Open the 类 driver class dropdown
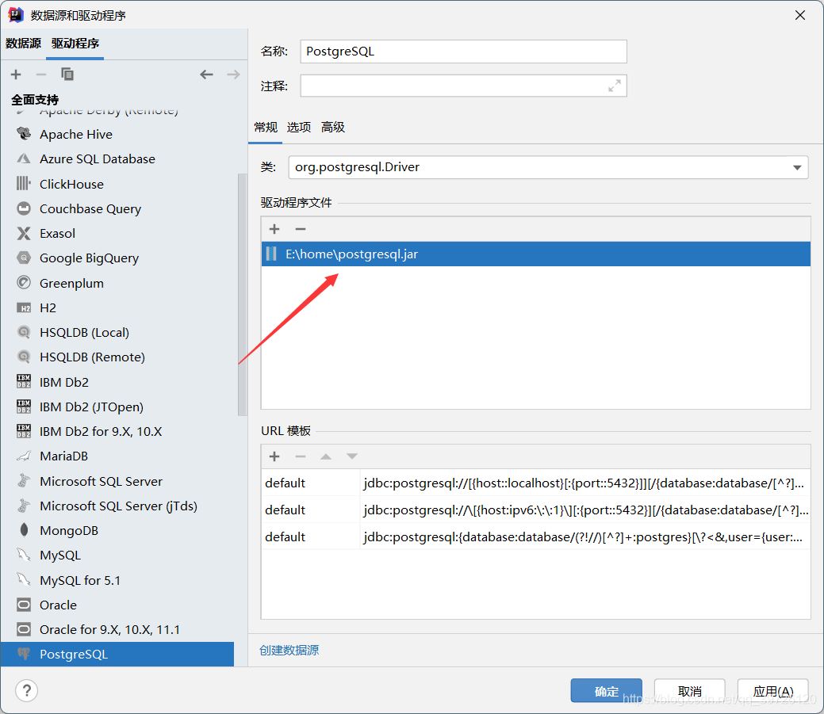Image resolution: width=824 pixels, height=714 pixels. [x=796, y=167]
